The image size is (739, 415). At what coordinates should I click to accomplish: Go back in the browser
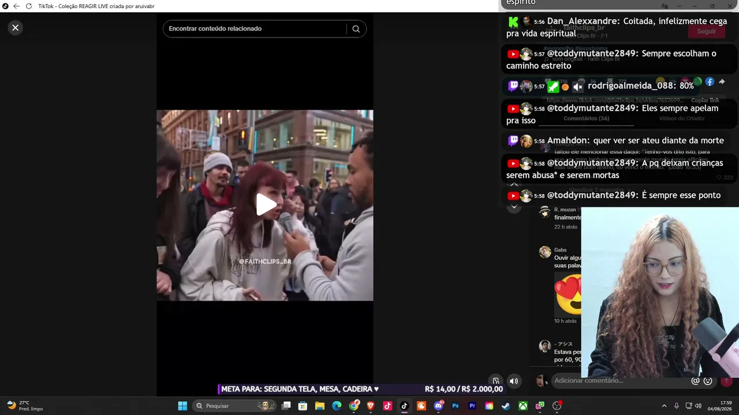16,6
